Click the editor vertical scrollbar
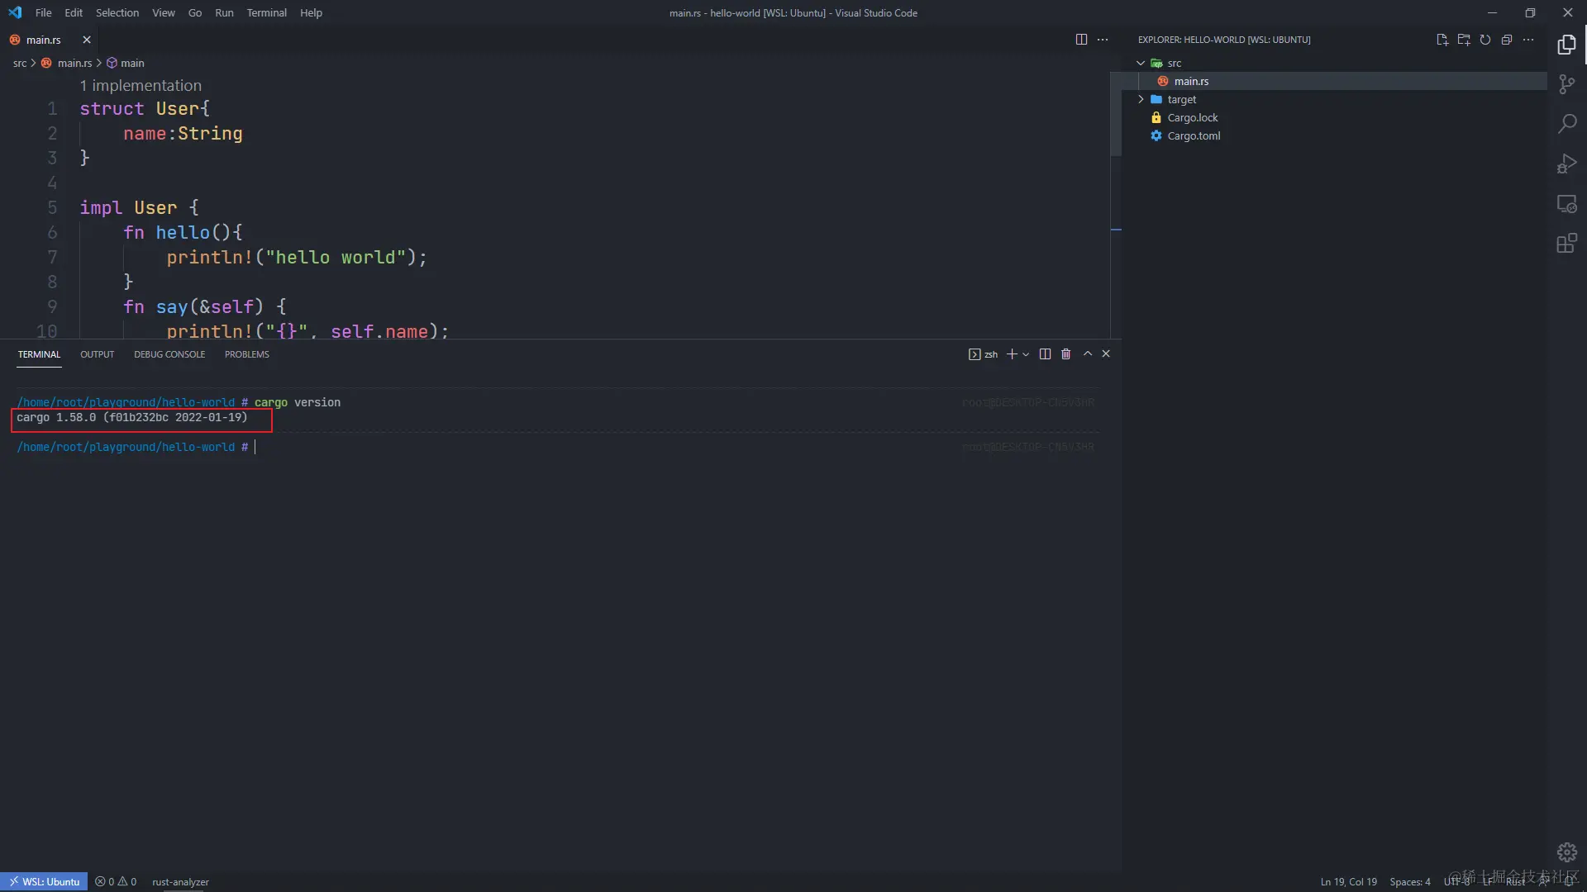1587x892 pixels. tap(1115, 116)
